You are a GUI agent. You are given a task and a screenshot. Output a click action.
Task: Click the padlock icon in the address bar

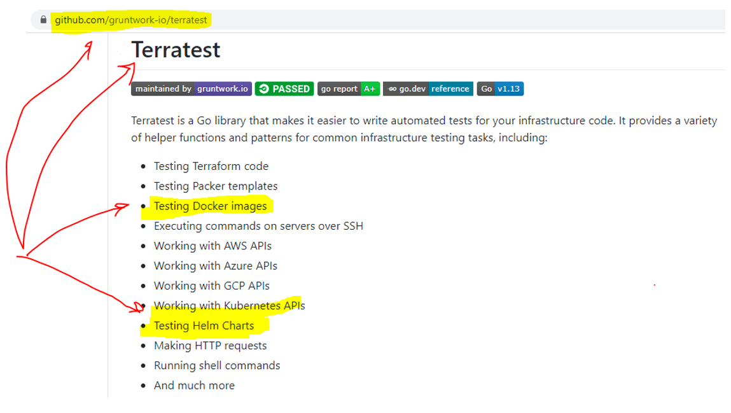tap(42, 20)
